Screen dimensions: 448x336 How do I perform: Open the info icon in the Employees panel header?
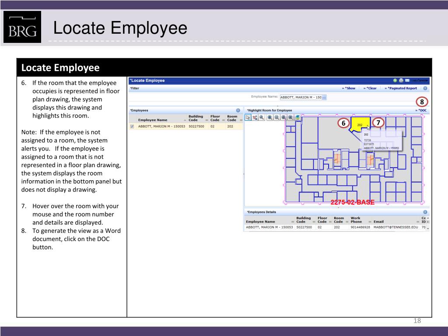[x=238, y=110]
